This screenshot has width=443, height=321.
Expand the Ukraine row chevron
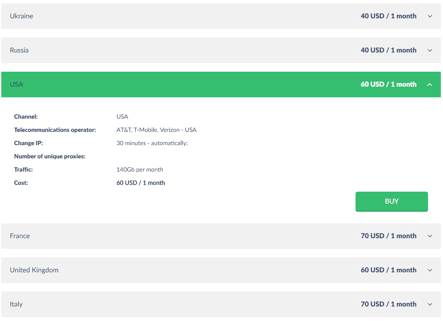click(430, 16)
